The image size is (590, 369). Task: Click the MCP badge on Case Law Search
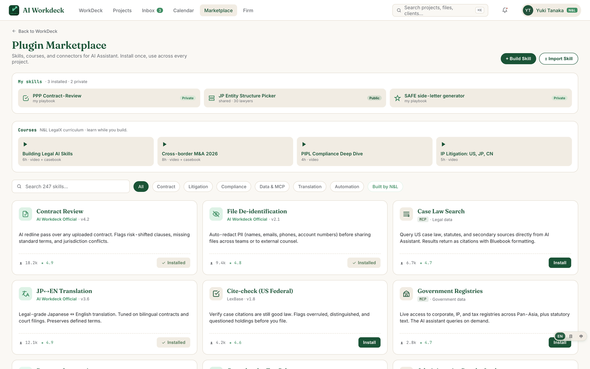423,220
